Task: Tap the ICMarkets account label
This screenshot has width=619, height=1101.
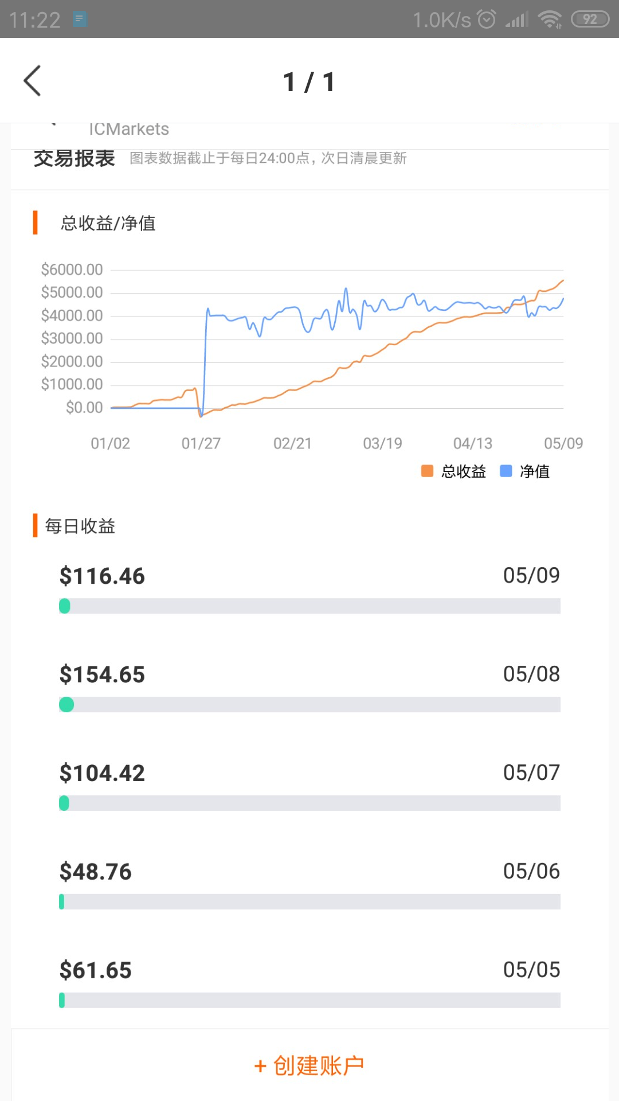Action: pyautogui.click(x=129, y=130)
